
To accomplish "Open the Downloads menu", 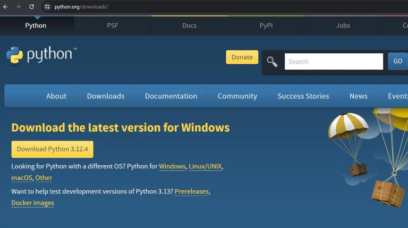I will 106,96.
